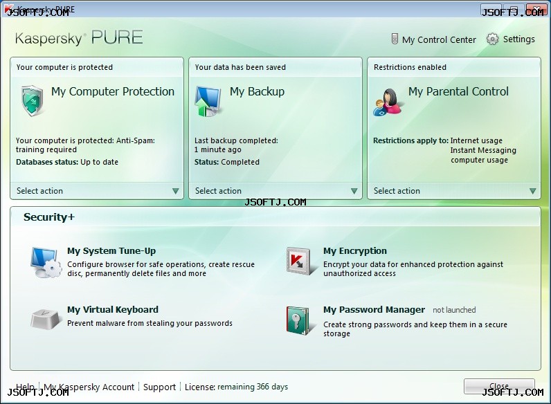Click the My Control Center remote icon

click(x=395, y=39)
